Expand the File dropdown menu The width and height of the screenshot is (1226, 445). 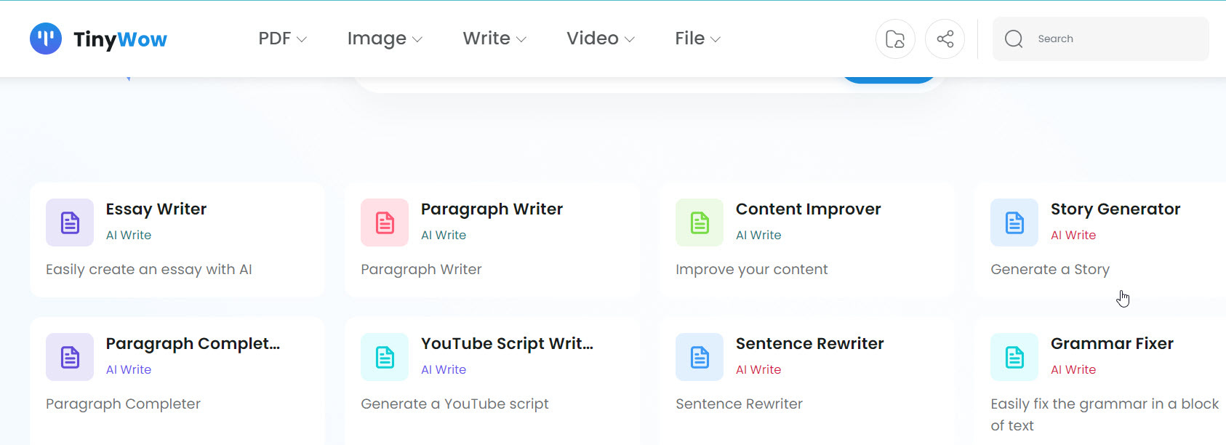pyautogui.click(x=698, y=39)
